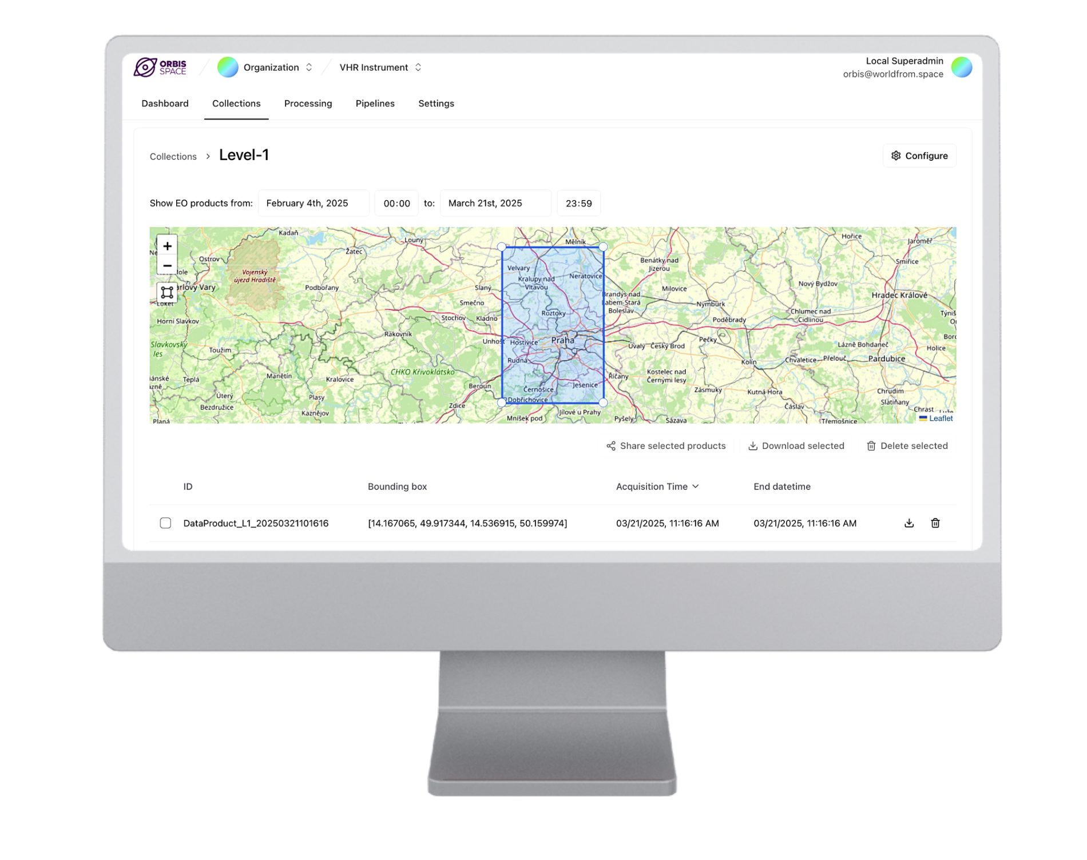Zoom out on the map
Viewport: 1087px width, 860px height.
tap(167, 266)
